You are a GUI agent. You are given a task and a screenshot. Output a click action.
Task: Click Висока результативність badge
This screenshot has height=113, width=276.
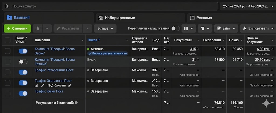click(107, 53)
